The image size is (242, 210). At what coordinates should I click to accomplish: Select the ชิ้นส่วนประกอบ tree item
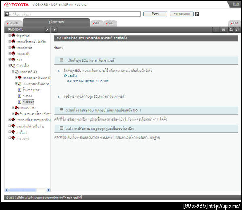tap(32, 90)
